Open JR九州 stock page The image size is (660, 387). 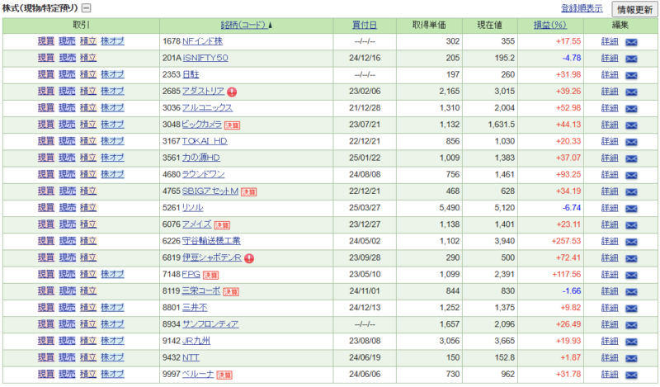[196, 341]
